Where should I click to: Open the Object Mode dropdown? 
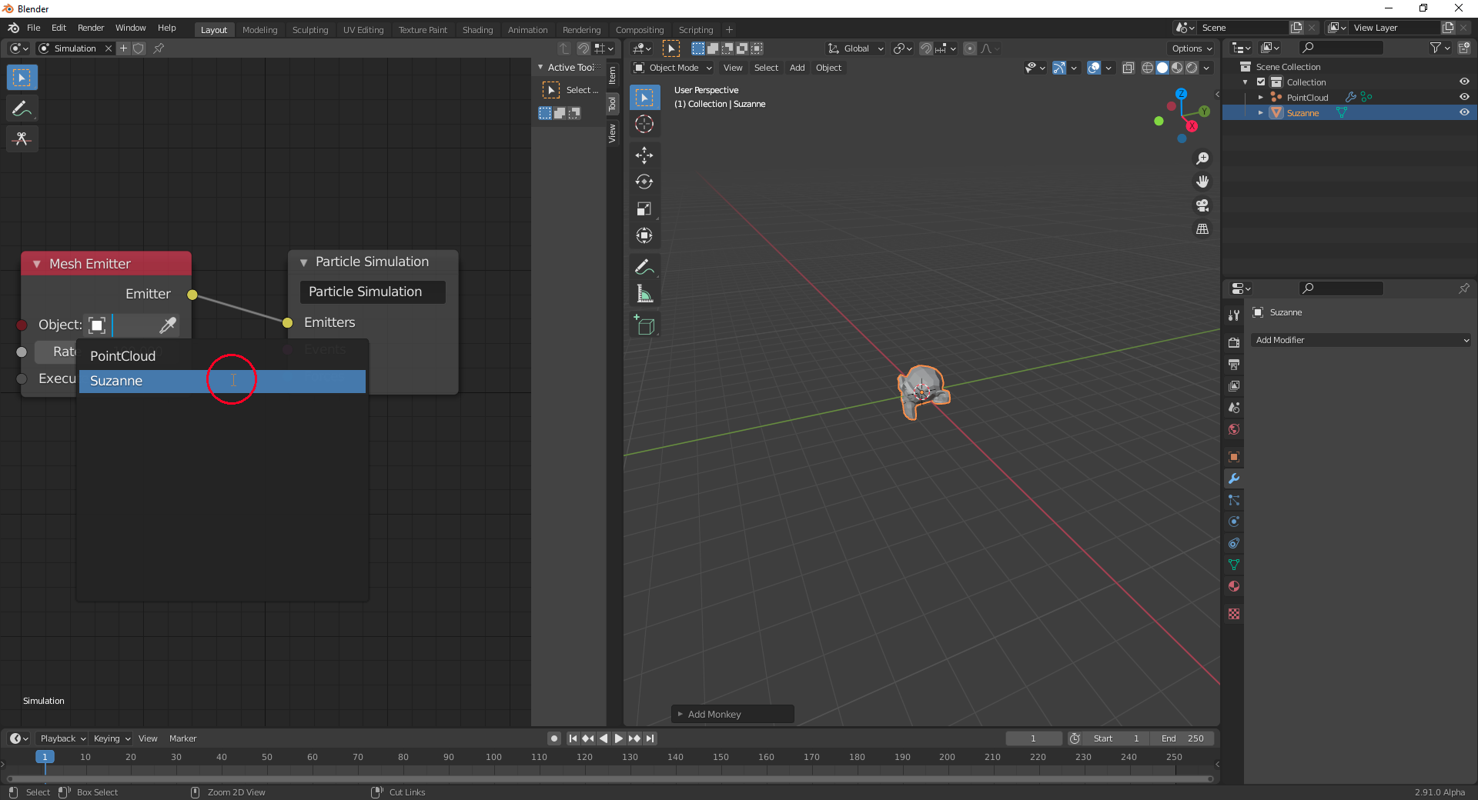(672, 68)
